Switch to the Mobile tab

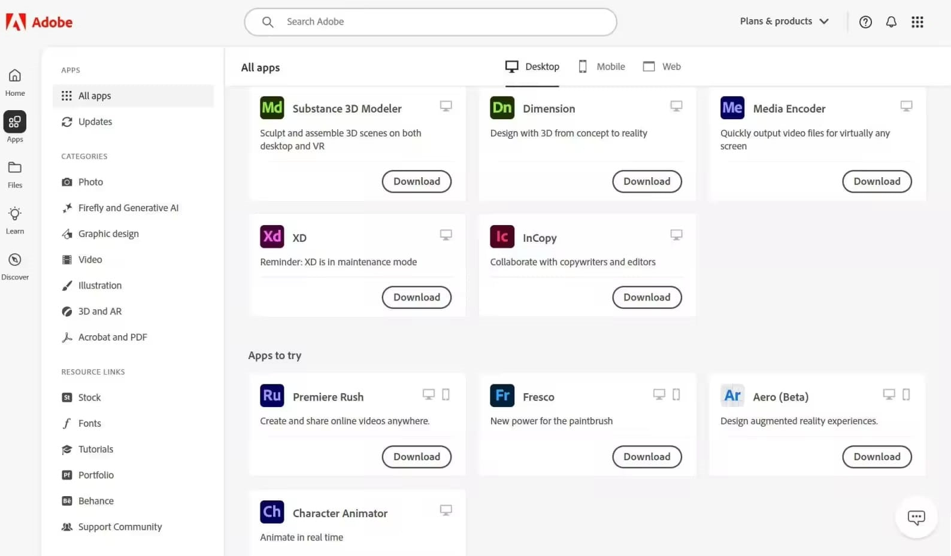[x=601, y=66]
